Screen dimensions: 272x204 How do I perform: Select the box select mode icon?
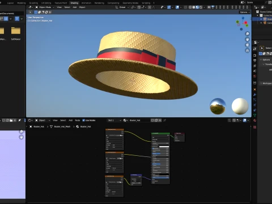36,12
